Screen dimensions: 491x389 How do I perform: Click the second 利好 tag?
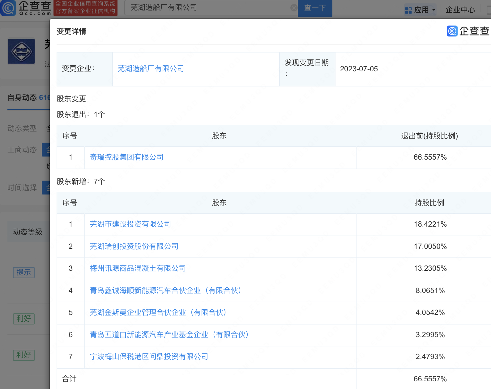coord(24,355)
